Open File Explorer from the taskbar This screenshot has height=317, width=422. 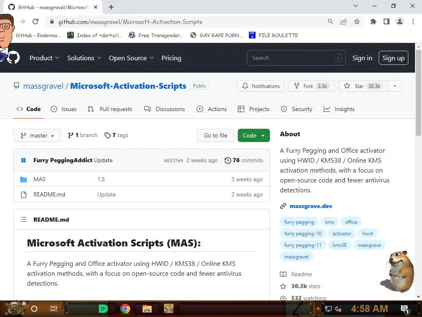147,309
